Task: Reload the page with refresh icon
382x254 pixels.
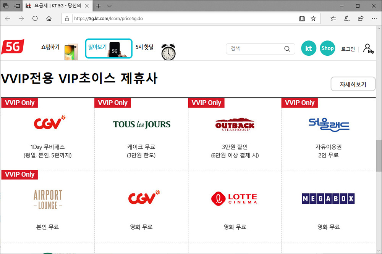Action: (35, 18)
